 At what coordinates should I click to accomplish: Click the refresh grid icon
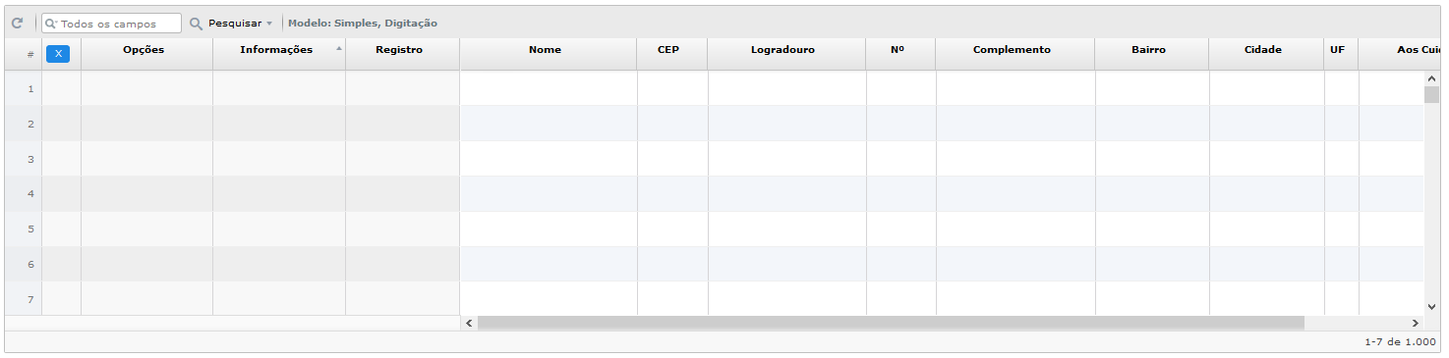pyautogui.click(x=17, y=23)
